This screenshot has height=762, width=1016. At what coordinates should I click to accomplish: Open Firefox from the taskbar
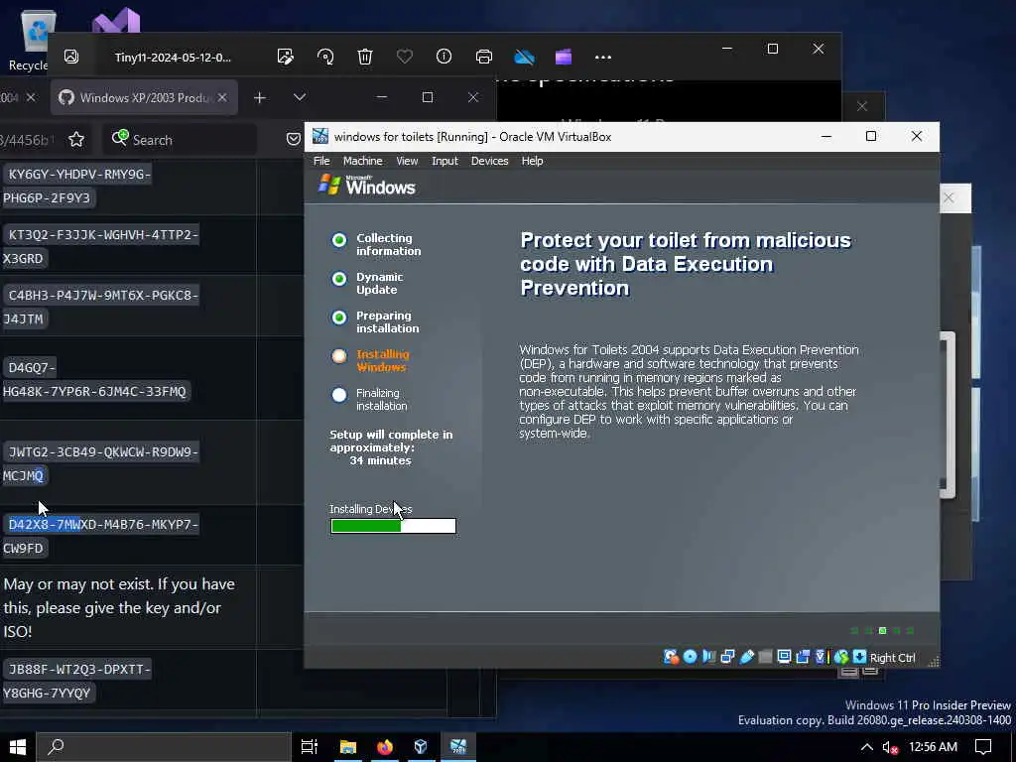(x=385, y=747)
